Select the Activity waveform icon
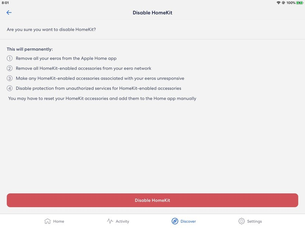The height and width of the screenshot is (228, 305). [110, 221]
